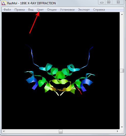126x136 pixels.
Task: Click the vertical scrollbar down arrow
Action: point(122,127)
